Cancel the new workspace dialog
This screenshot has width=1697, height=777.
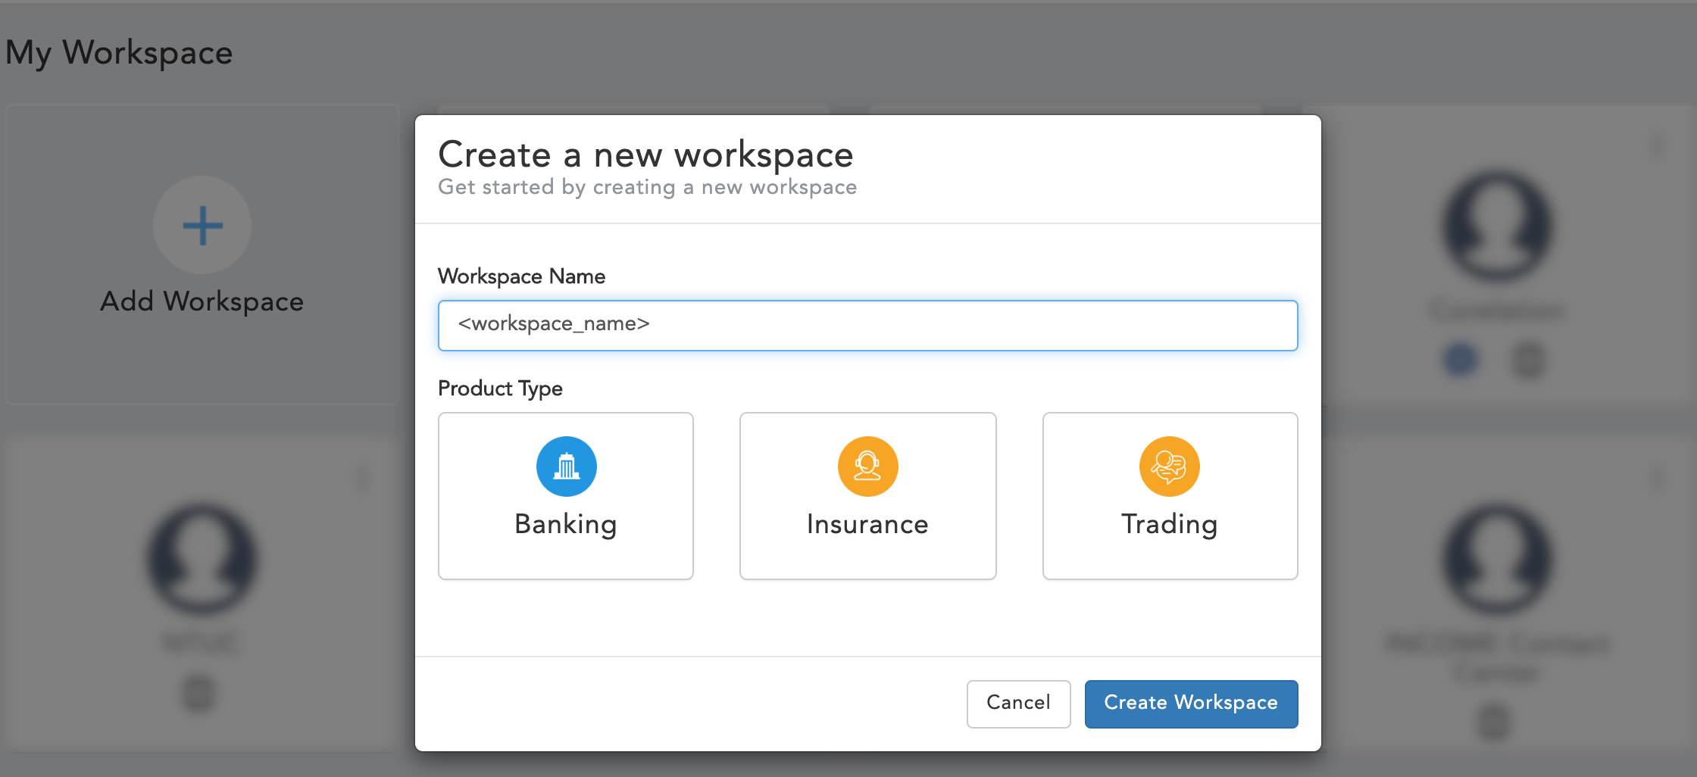point(1018,704)
